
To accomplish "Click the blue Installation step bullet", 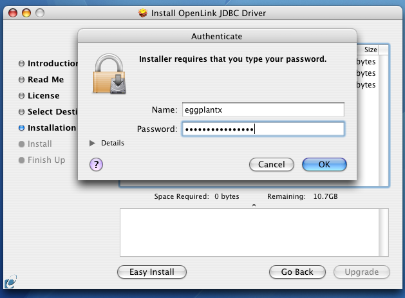I will click(x=22, y=128).
